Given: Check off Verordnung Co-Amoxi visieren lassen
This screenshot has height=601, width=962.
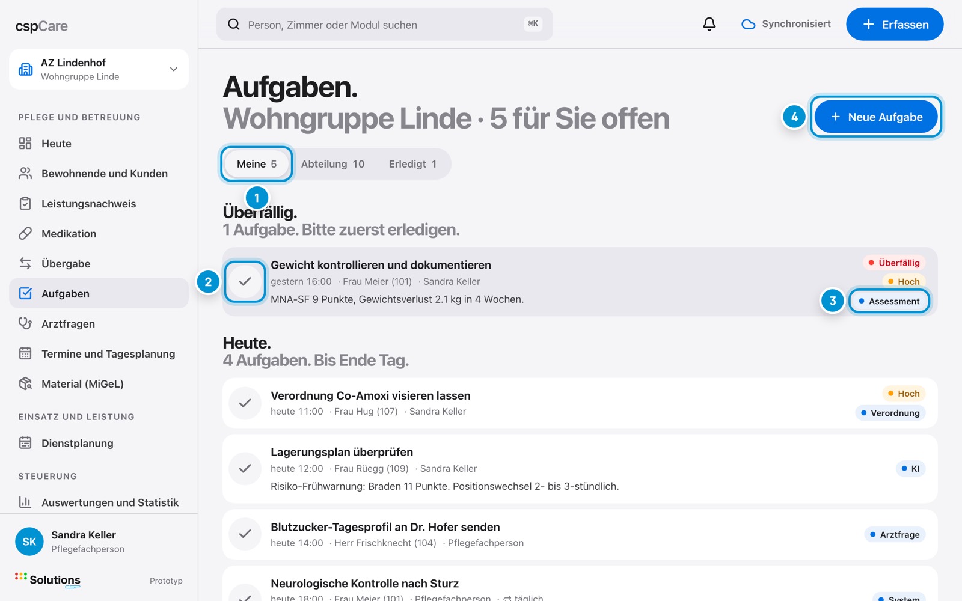Looking at the screenshot, I should point(245,403).
